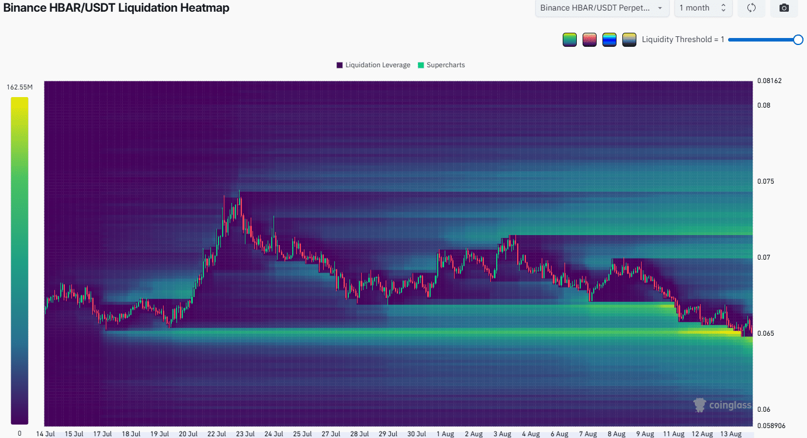
Task: Click the Binance HBAR/USDT Liquidation Heatmap title
Action: pos(116,8)
